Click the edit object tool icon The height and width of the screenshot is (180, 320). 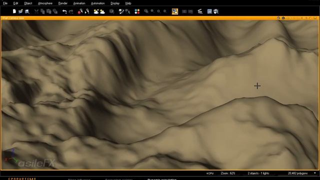click(x=121, y=11)
